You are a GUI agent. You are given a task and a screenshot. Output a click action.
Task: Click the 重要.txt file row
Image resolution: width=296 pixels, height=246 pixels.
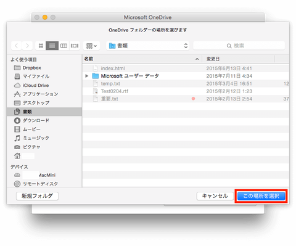[x=186, y=99]
